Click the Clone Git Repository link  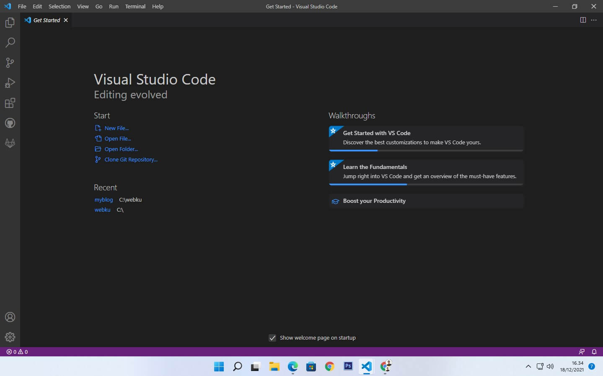point(130,159)
